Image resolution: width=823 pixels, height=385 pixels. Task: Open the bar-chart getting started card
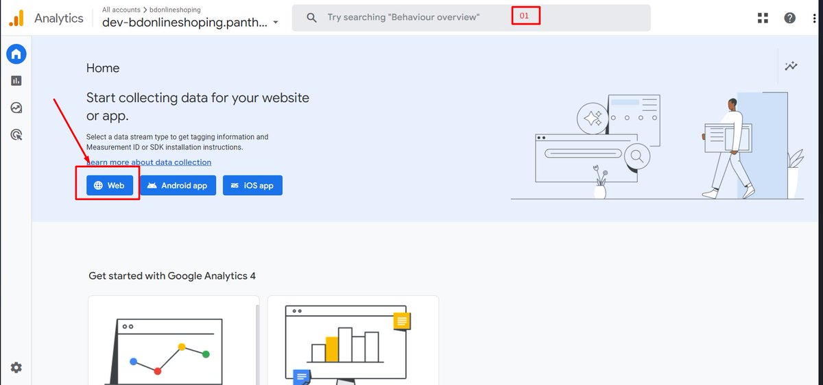[353, 340]
